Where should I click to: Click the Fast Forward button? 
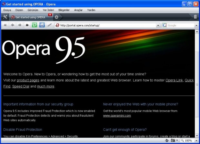[x=27, y=25]
